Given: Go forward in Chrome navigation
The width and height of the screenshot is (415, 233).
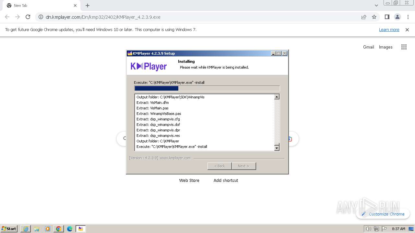Looking at the screenshot, I should point(18,17).
